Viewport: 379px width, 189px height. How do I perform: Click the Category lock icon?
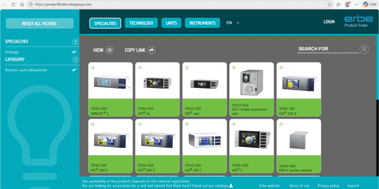75,60
